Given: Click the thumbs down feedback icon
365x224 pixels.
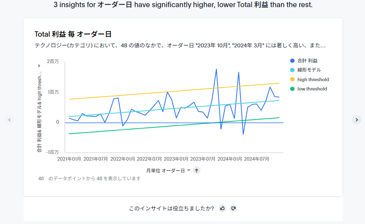Looking at the screenshot, I should 233,208.
